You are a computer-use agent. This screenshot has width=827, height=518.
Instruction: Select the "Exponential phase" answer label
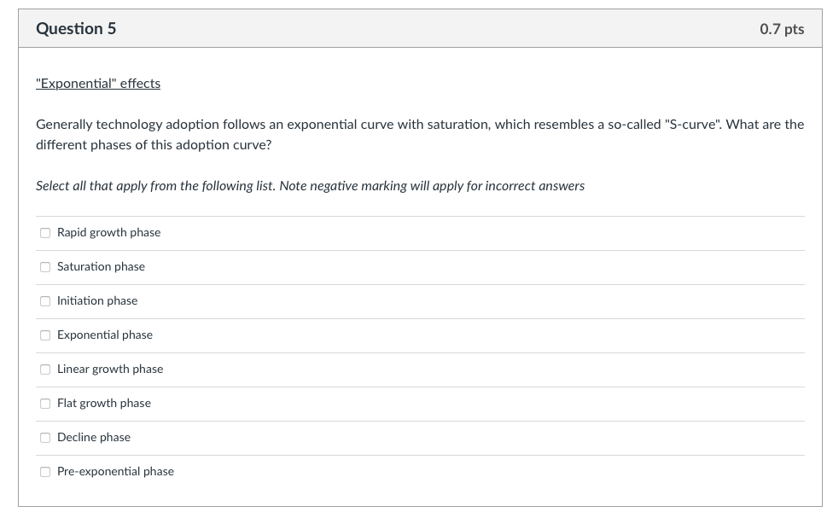(104, 335)
